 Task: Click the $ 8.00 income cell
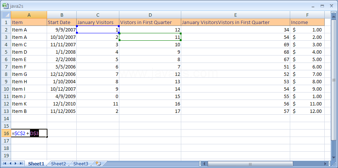point(307,81)
